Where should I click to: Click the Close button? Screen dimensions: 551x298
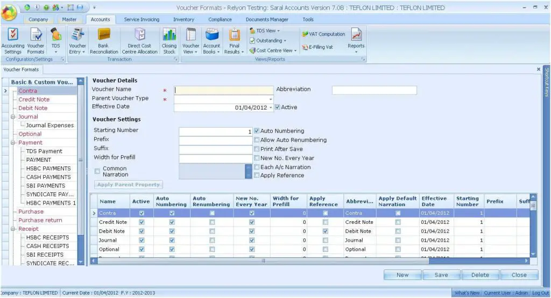point(519,275)
